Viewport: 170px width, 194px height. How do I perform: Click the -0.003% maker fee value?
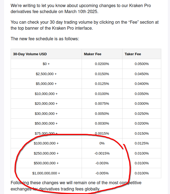coord(102,163)
